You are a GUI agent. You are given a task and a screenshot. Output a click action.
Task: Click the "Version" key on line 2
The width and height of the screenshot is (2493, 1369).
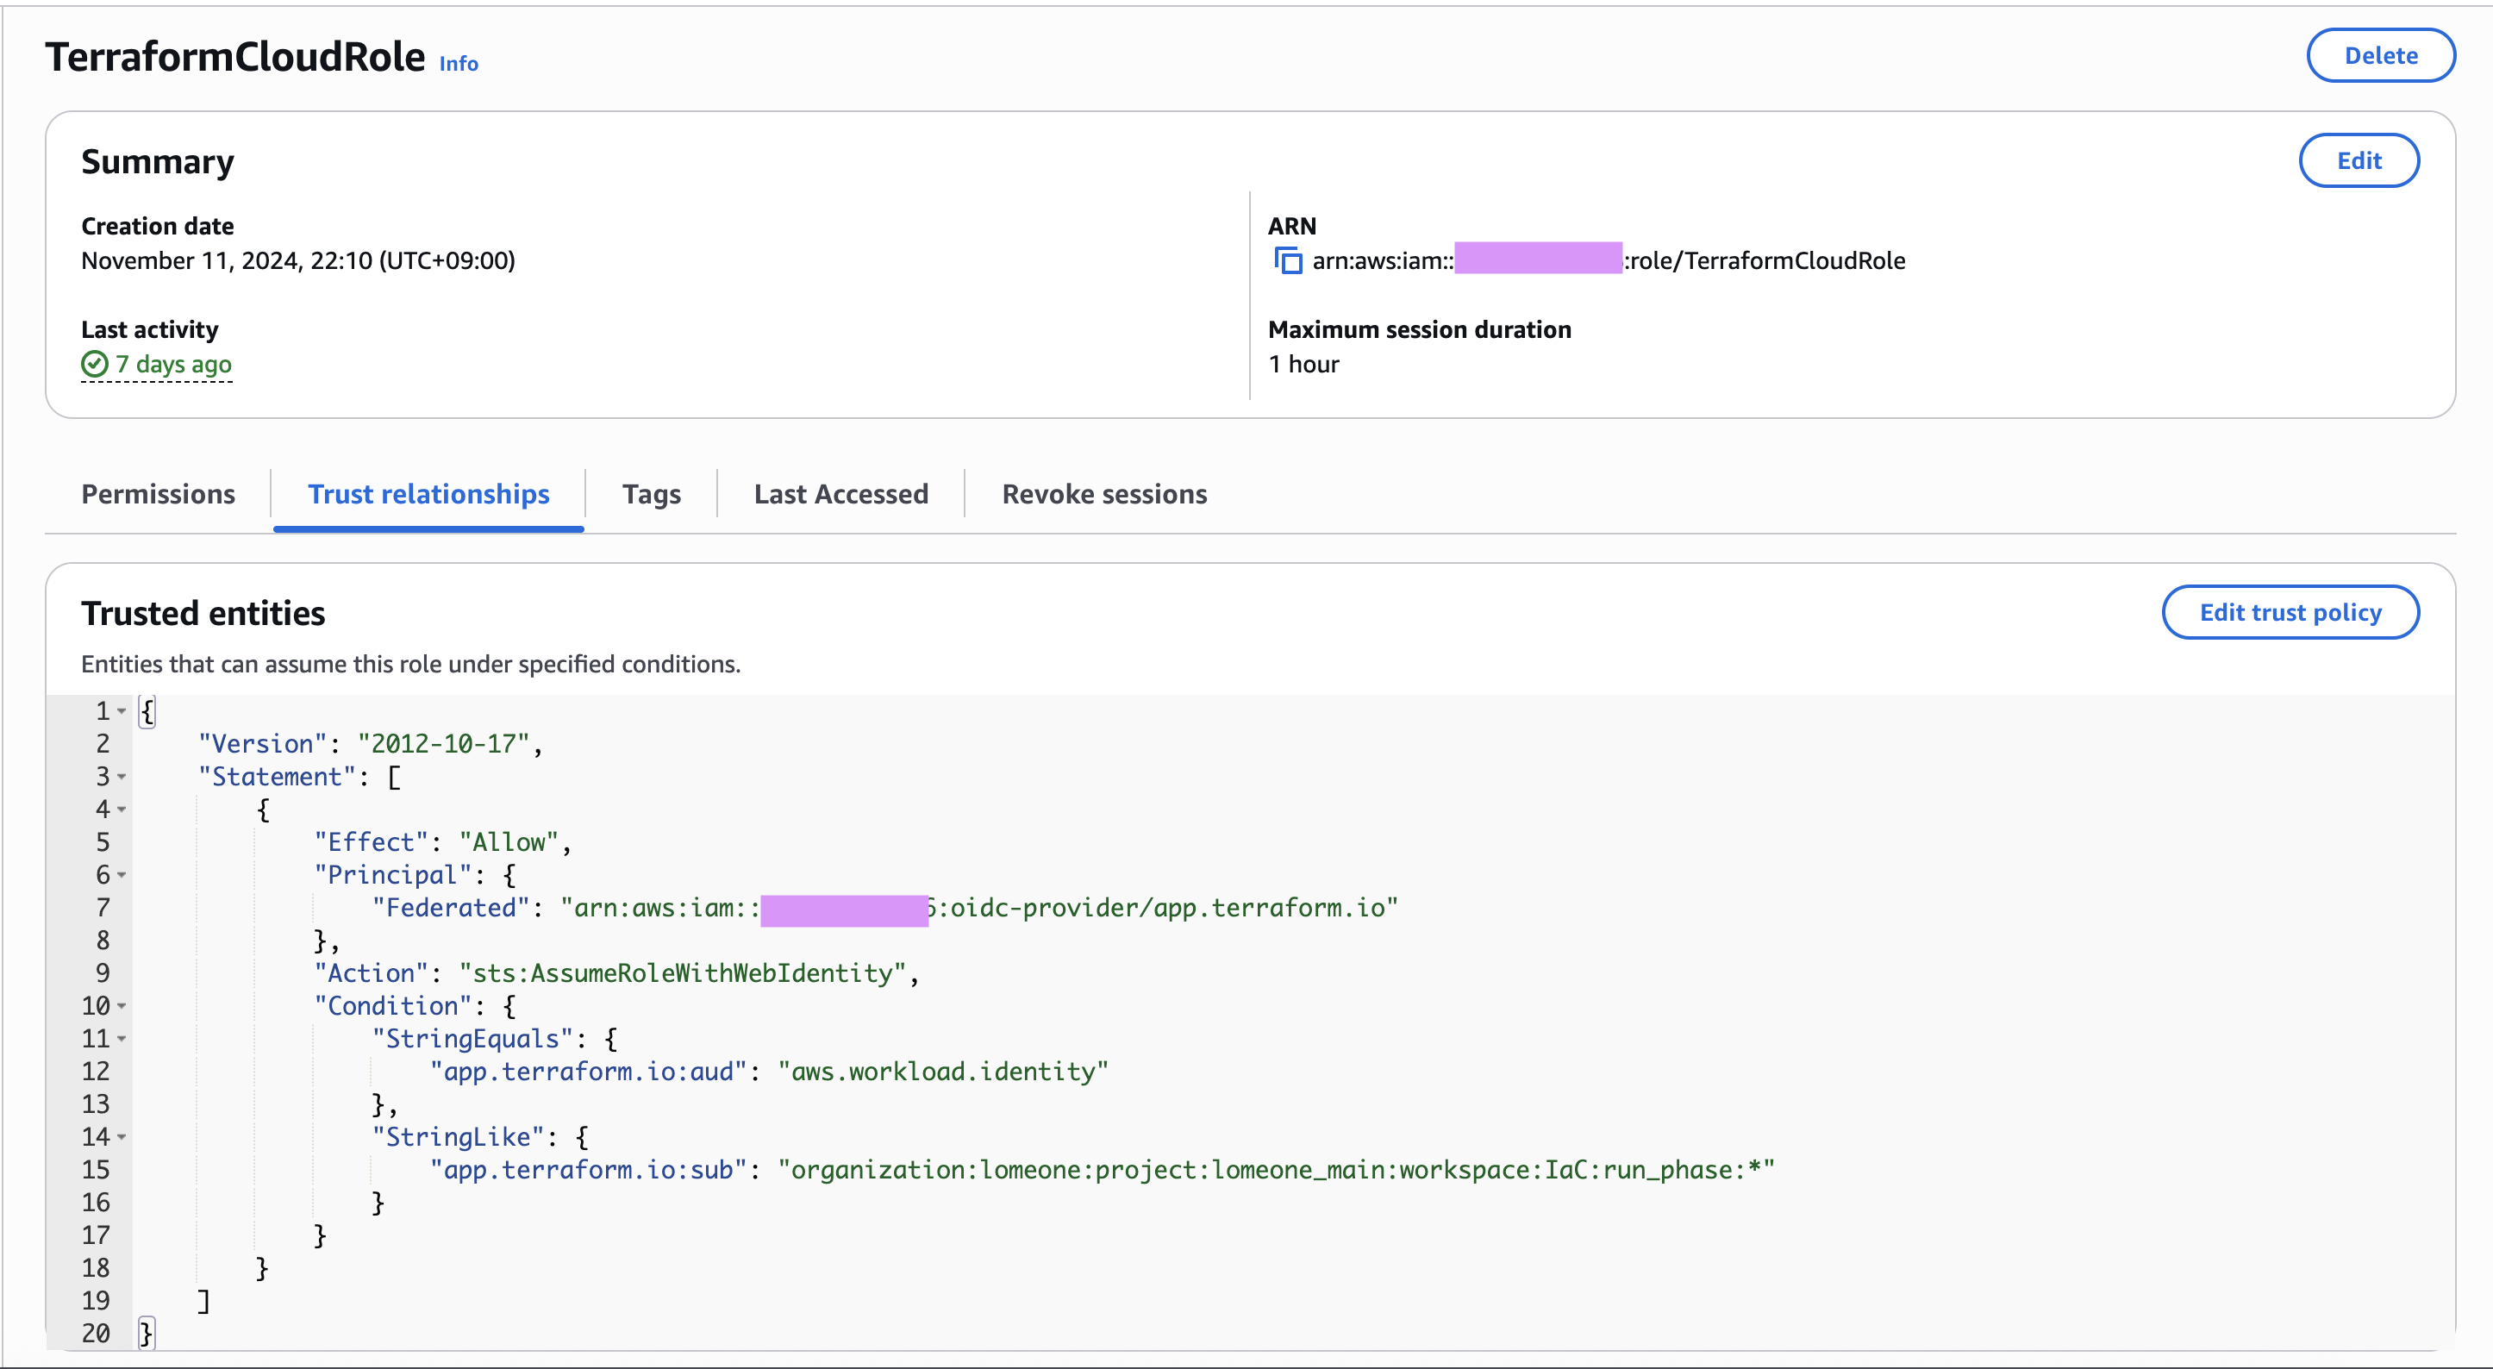coord(262,744)
